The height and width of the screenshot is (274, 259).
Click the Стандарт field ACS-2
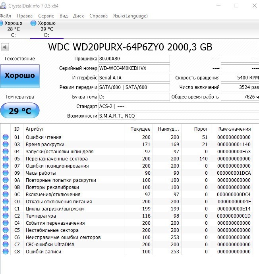(x=179, y=106)
